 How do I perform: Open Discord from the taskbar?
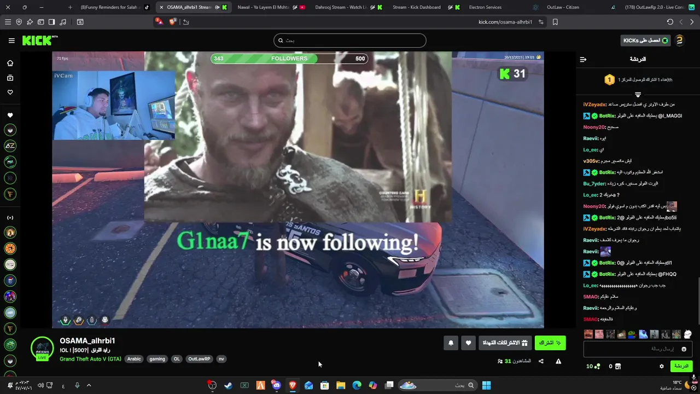click(x=276, y=385)
